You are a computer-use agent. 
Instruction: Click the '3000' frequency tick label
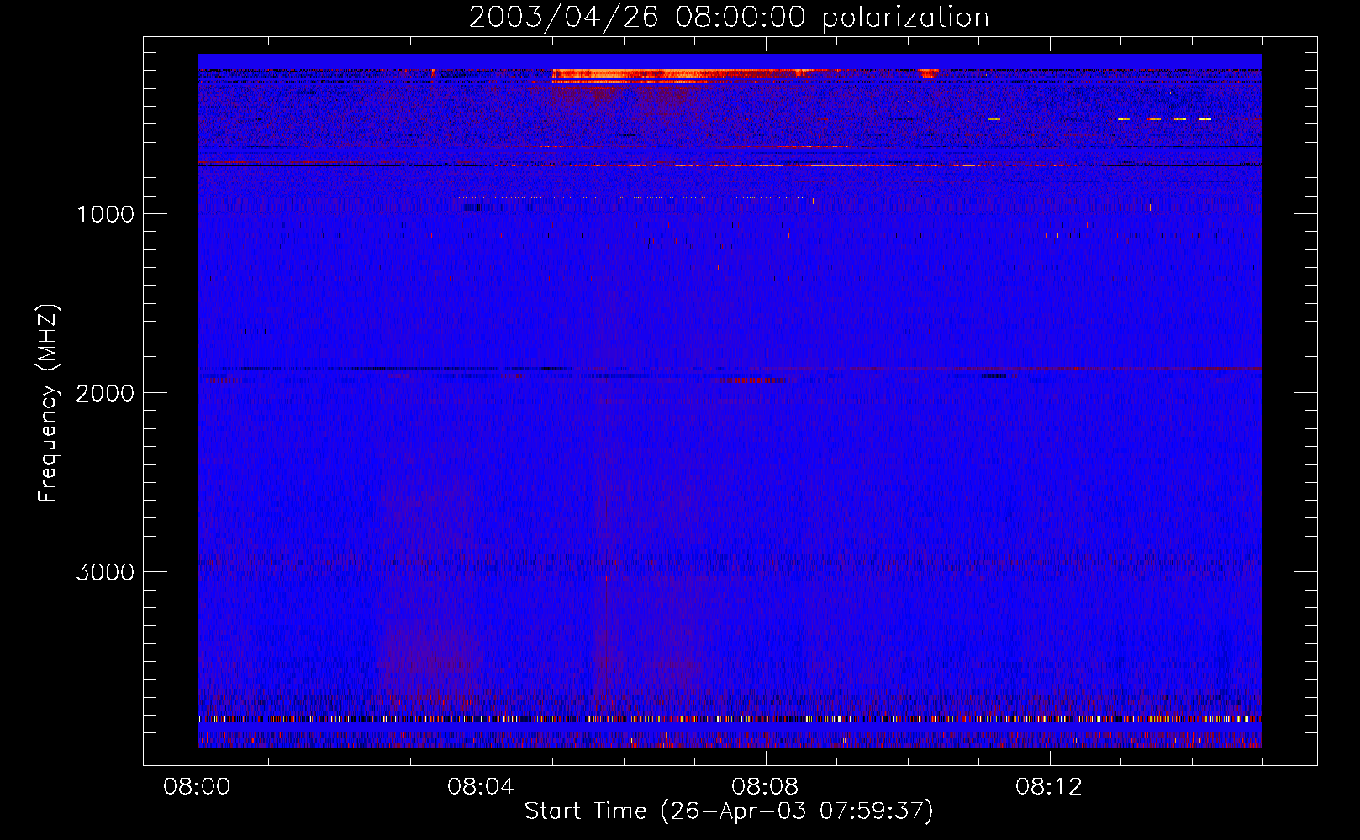tap(105, 572)
